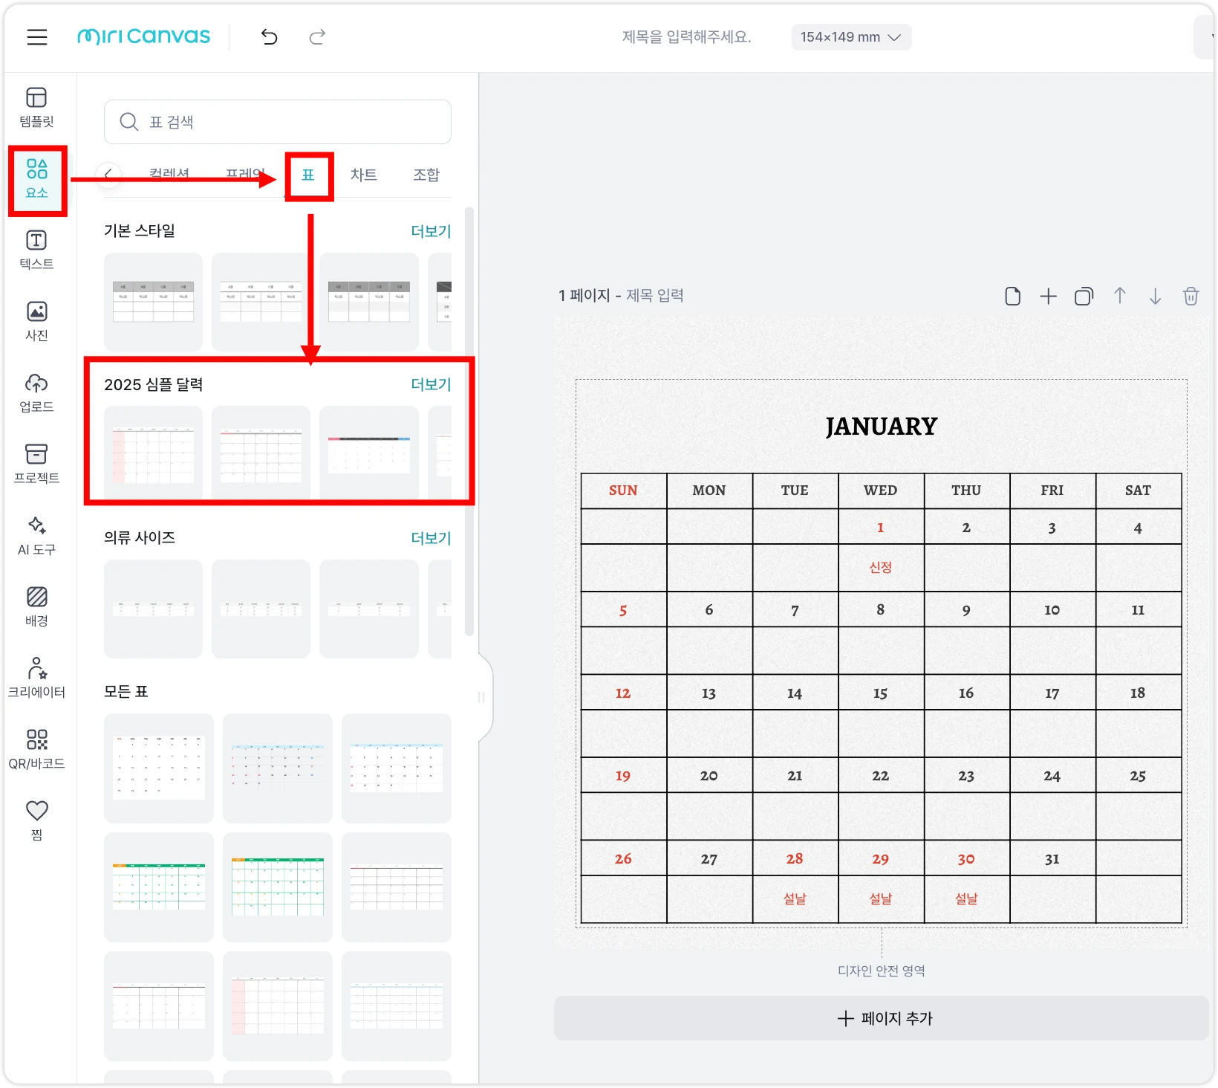Image resolution: width=1218 pixels, height=1088 pixels.
Task: Duplicate the page using copy icon
Action: click(x=1084, y=297)
